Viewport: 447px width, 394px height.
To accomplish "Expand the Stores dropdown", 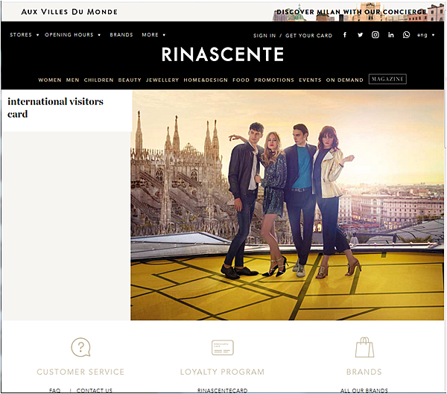I will pyautogui.click(x=25, y=35).
